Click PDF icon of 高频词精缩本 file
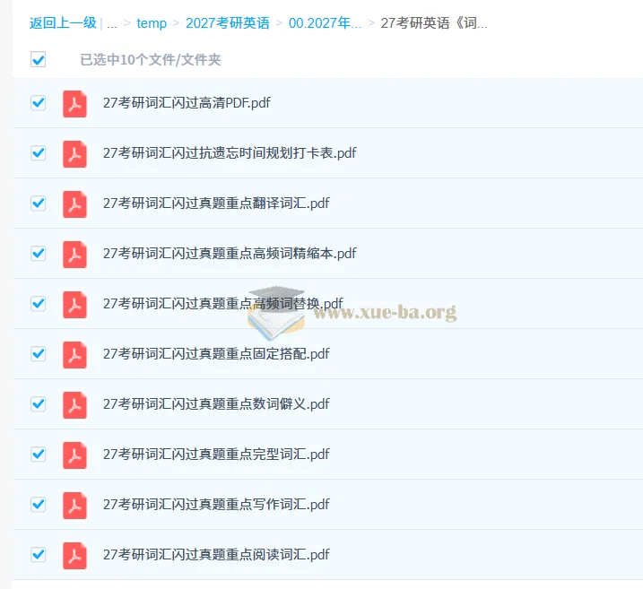Image resolution: width=643 pixels, height=589 pixels. (74, 255)
